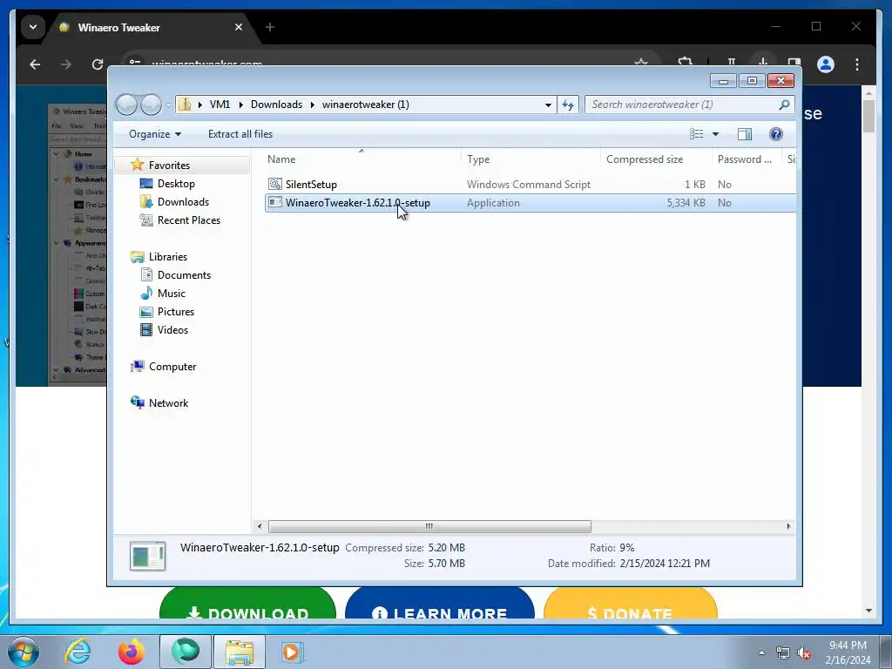Select Computer in the navigation pane
The image size is (892, 669).
[172, 367]
